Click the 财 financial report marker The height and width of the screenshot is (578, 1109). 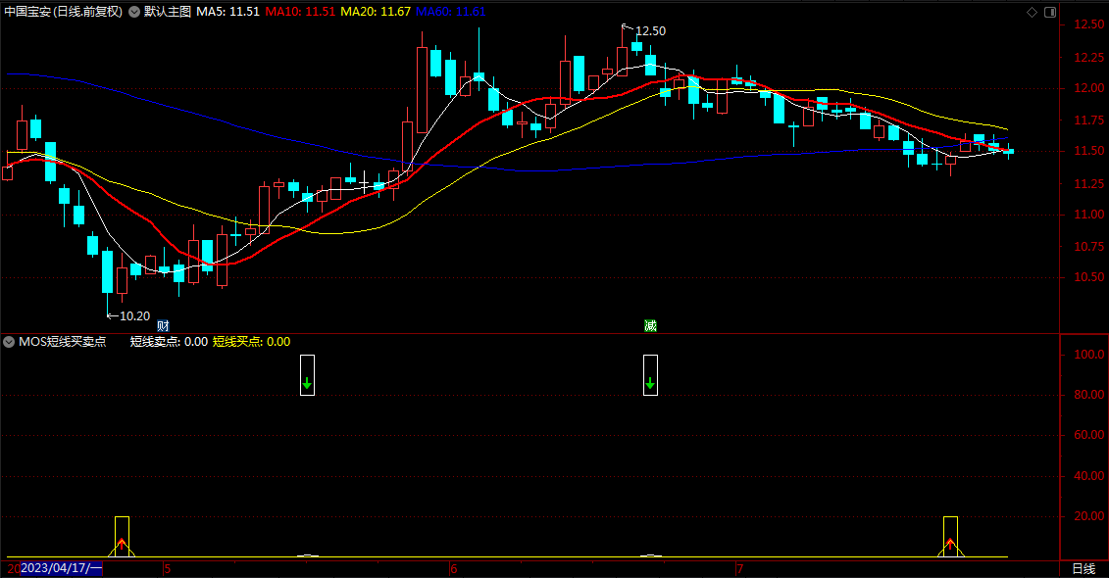[163, 326]
